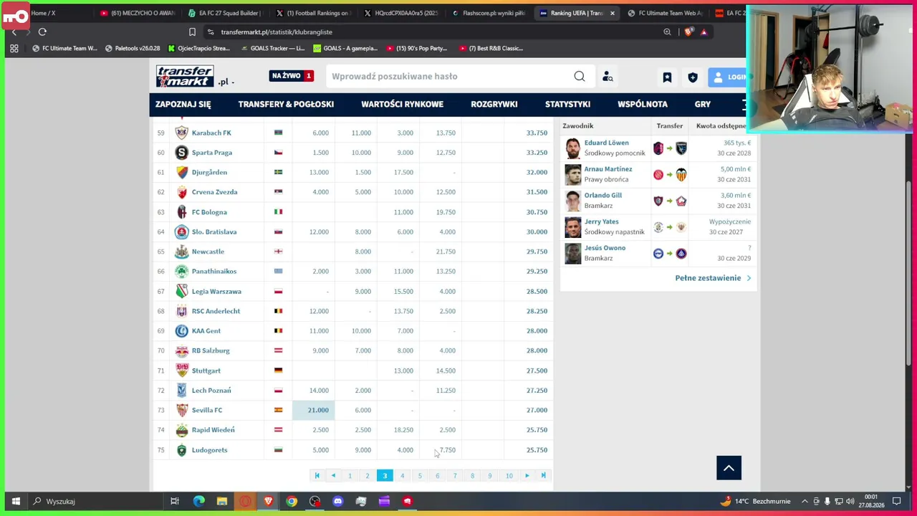Viewport: 917px width, 516px height.
Task: Open the WSPÓLNOTA menu
Action: pos(643,105)
